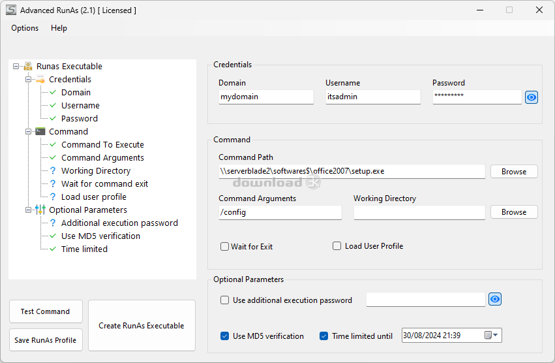Click the Runas Executable root node icon

[28, 66]
